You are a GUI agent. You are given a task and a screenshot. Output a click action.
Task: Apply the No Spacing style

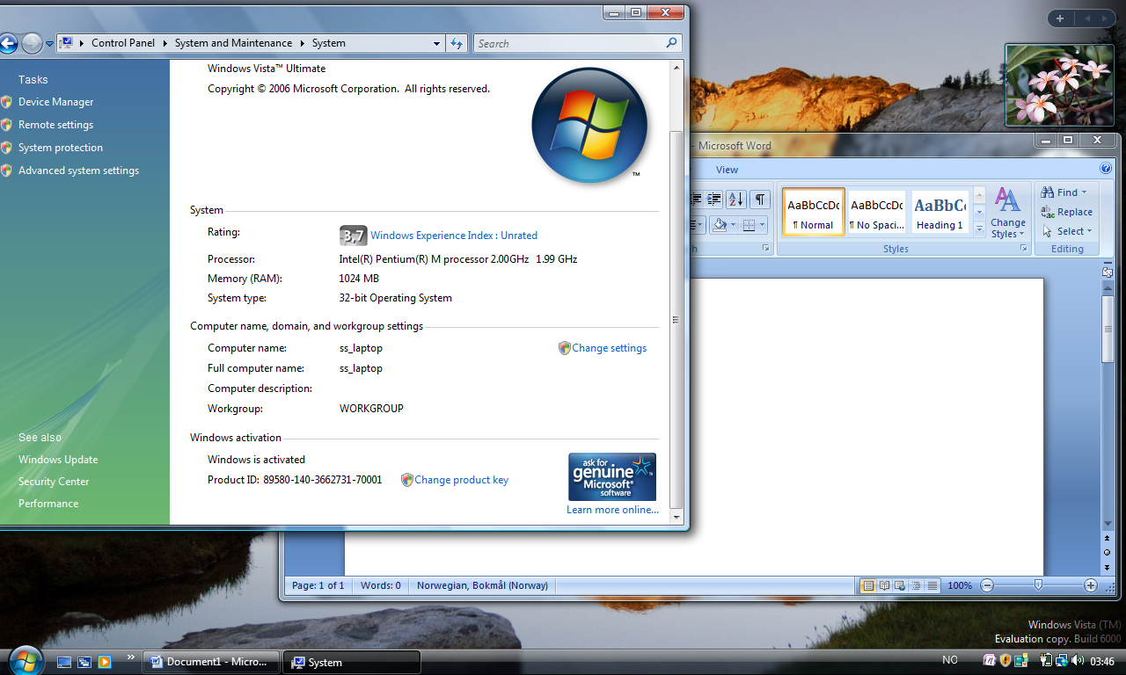(877, 212)
